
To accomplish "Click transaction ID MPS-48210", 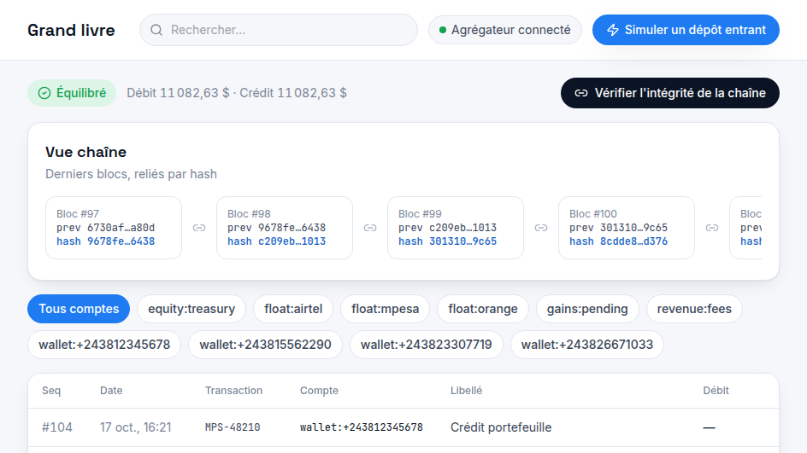I will (x=233, y=427).
